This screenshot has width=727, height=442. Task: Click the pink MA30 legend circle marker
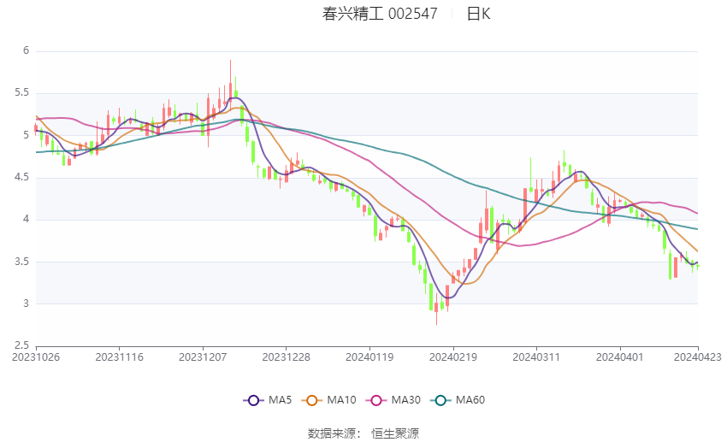[374, 399]
